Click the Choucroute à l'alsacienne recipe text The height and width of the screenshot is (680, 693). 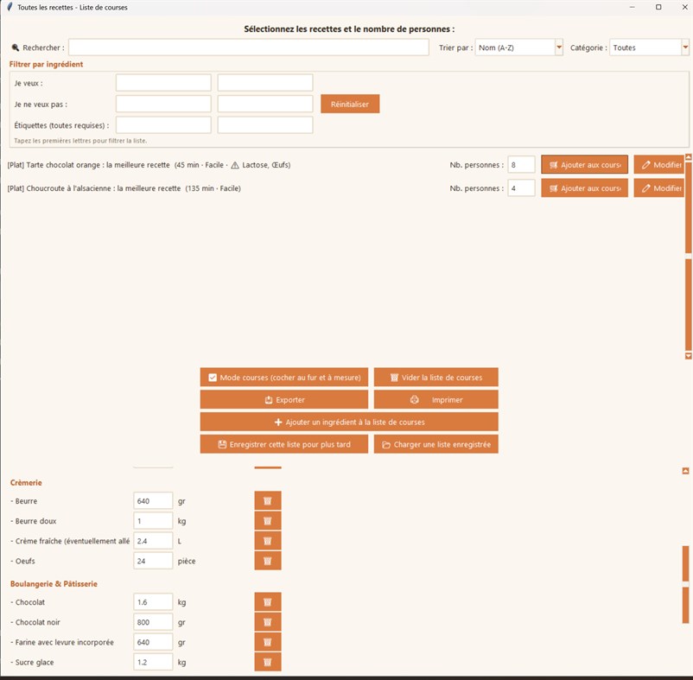tap(124, 188)
